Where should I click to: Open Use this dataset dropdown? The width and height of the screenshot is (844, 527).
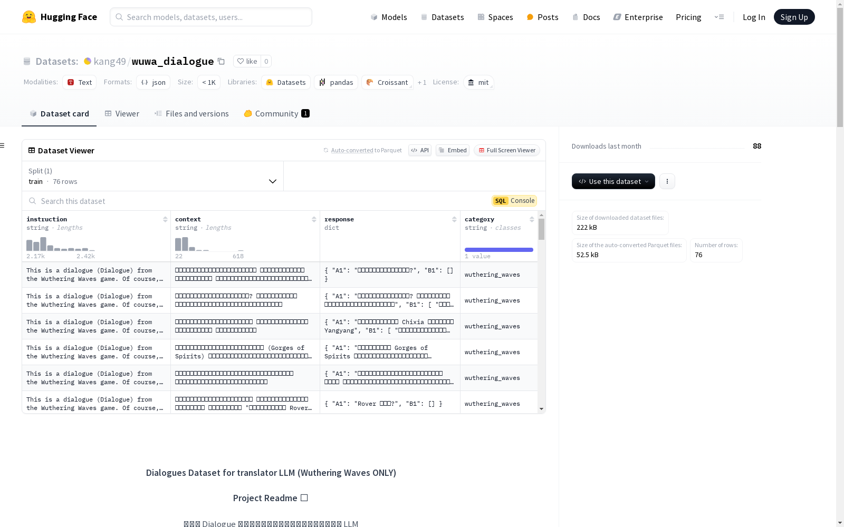613,181
